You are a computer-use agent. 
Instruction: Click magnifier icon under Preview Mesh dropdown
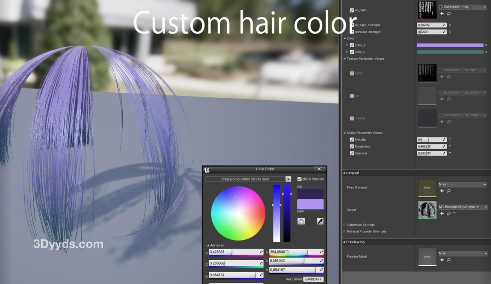(x=449, y=260)
